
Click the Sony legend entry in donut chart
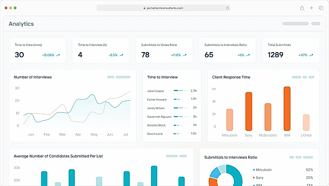click(x=258, y=177)
